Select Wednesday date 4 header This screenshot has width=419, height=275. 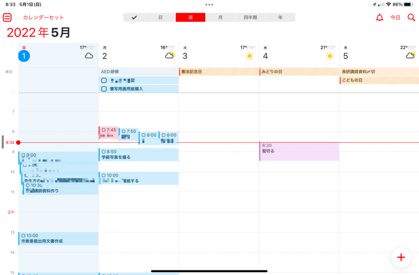click(x=266, y=56)
